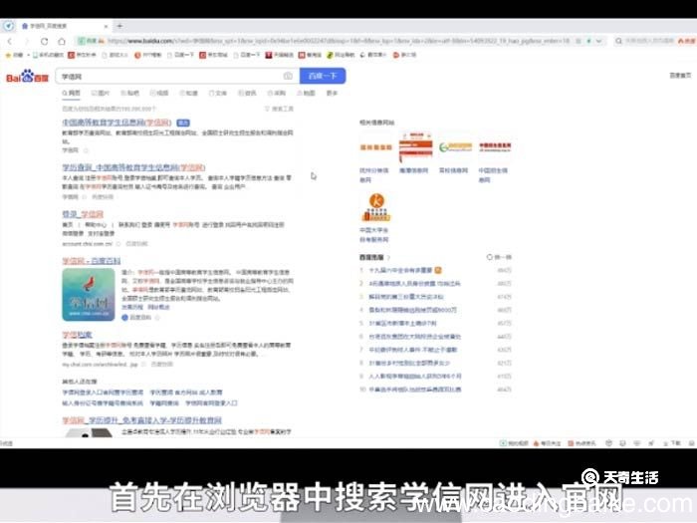This screenshot has height=523, width=697.
Task: Open the browser home page icon
Action: click(62, 42)
